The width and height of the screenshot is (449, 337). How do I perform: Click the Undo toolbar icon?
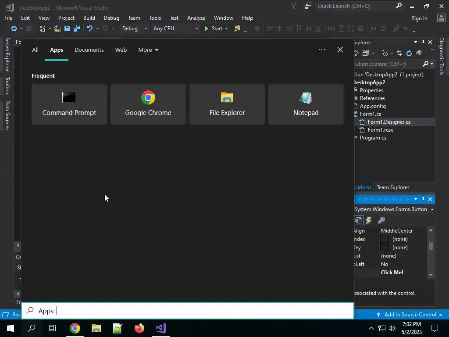pos(90,29)
